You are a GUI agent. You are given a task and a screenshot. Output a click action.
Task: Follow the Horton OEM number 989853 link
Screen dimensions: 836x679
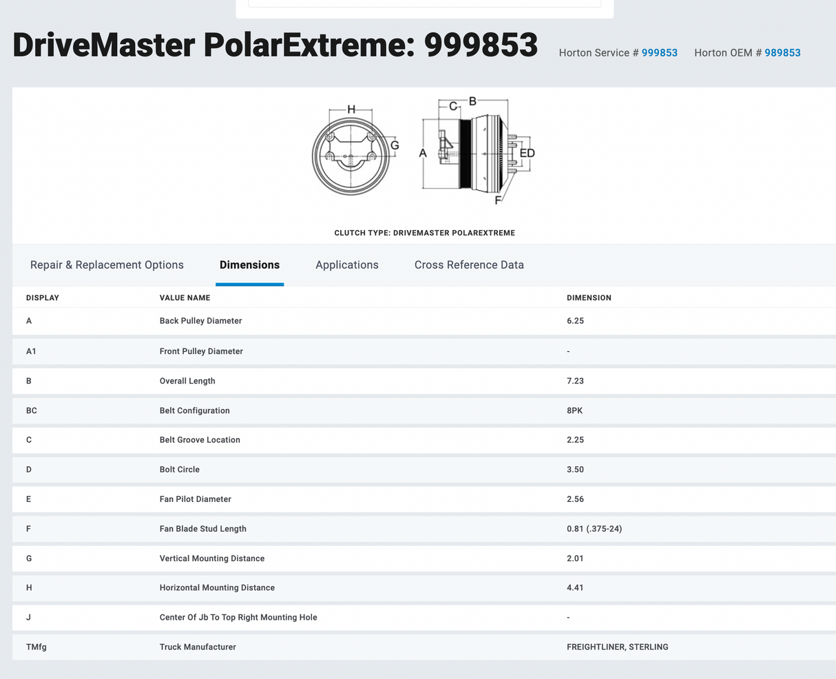coord(782,53)
